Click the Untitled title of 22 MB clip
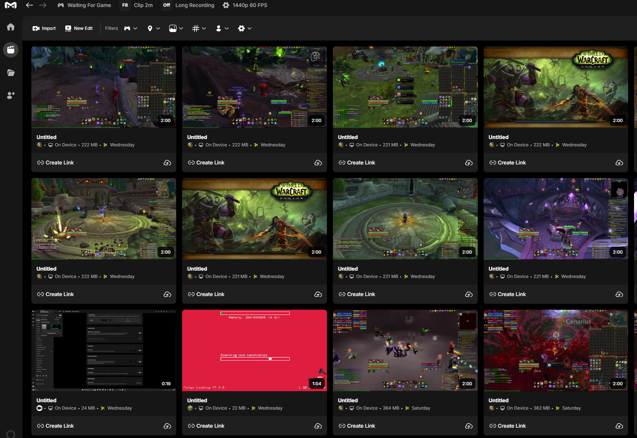The image size is (637, 438). 197,400
